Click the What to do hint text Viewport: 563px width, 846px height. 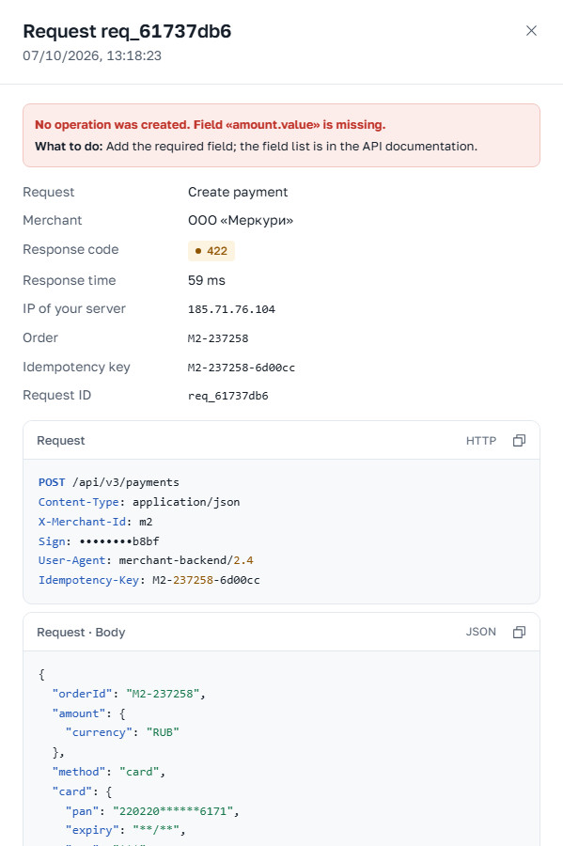257,147
